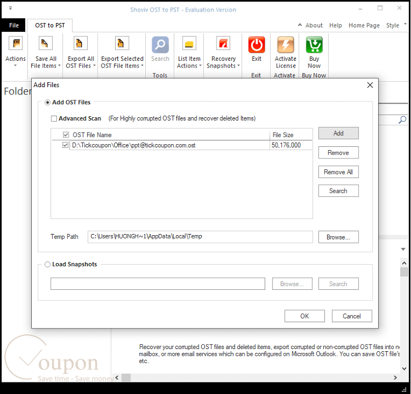Click the Load Snapshots path field
Image resolution: width=411 pixels, height=394 pixels.
coord(158,284)
